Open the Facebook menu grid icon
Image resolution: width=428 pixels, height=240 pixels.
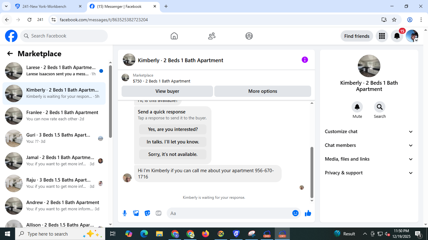[382, 36]
